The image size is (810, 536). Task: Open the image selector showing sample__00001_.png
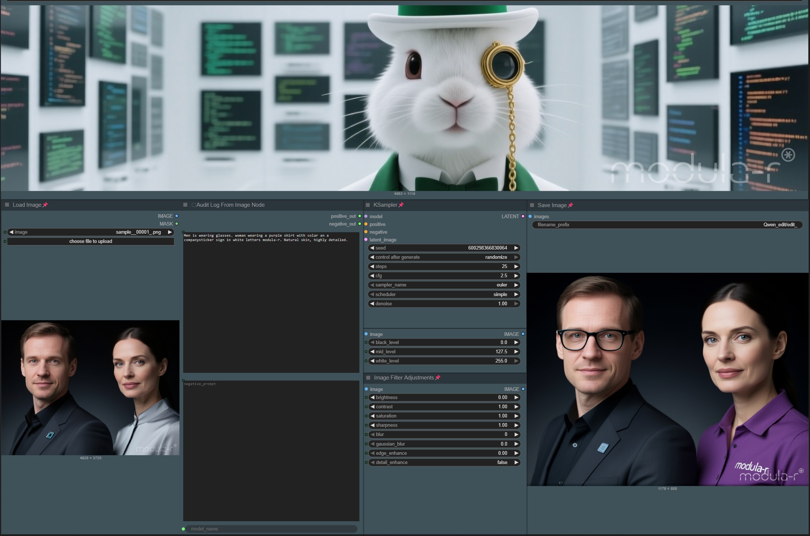pyautogui.click(x=90, y=232)
